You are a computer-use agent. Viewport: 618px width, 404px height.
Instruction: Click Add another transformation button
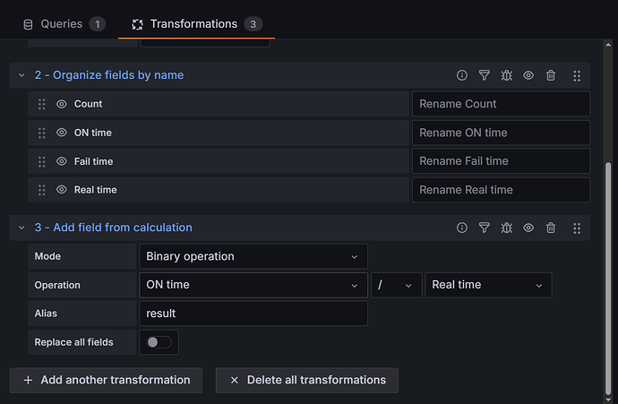point(106,380)
